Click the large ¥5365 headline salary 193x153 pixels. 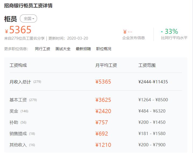[18, 30]
